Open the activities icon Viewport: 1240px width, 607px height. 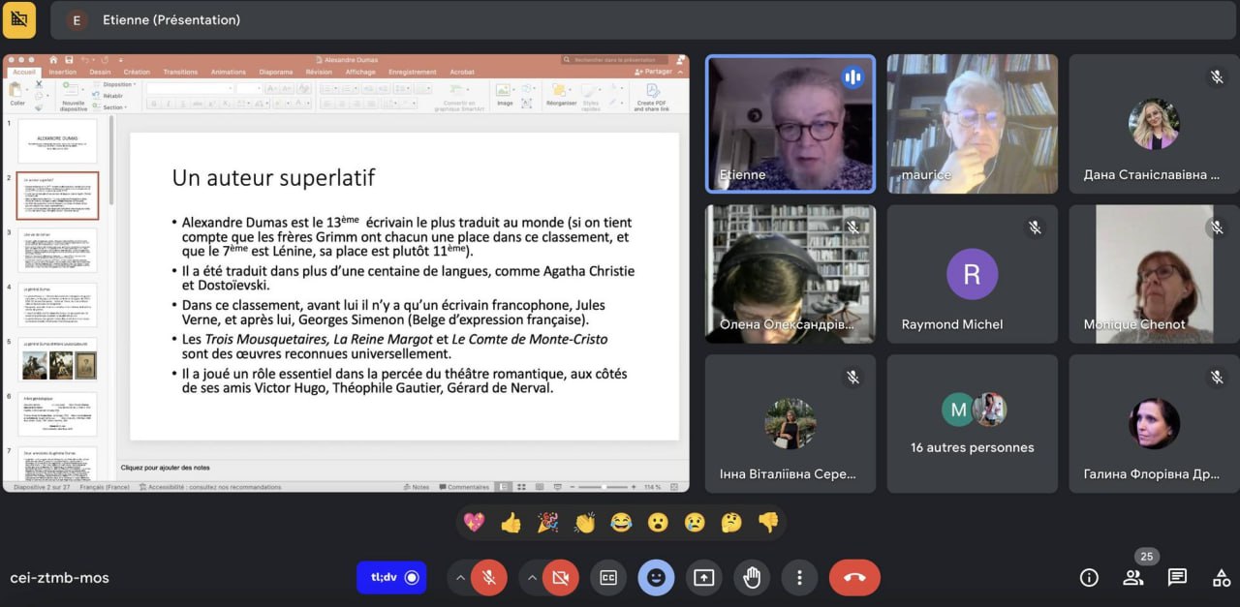click(1221, 578)
